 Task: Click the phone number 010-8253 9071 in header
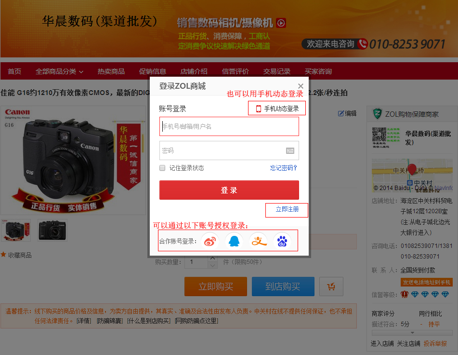pyautogui.click(x=407, y=44)
